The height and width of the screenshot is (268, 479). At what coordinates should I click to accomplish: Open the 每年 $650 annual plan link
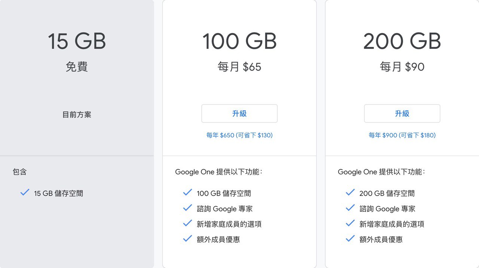pyautogui.click(x=239, y=135)
